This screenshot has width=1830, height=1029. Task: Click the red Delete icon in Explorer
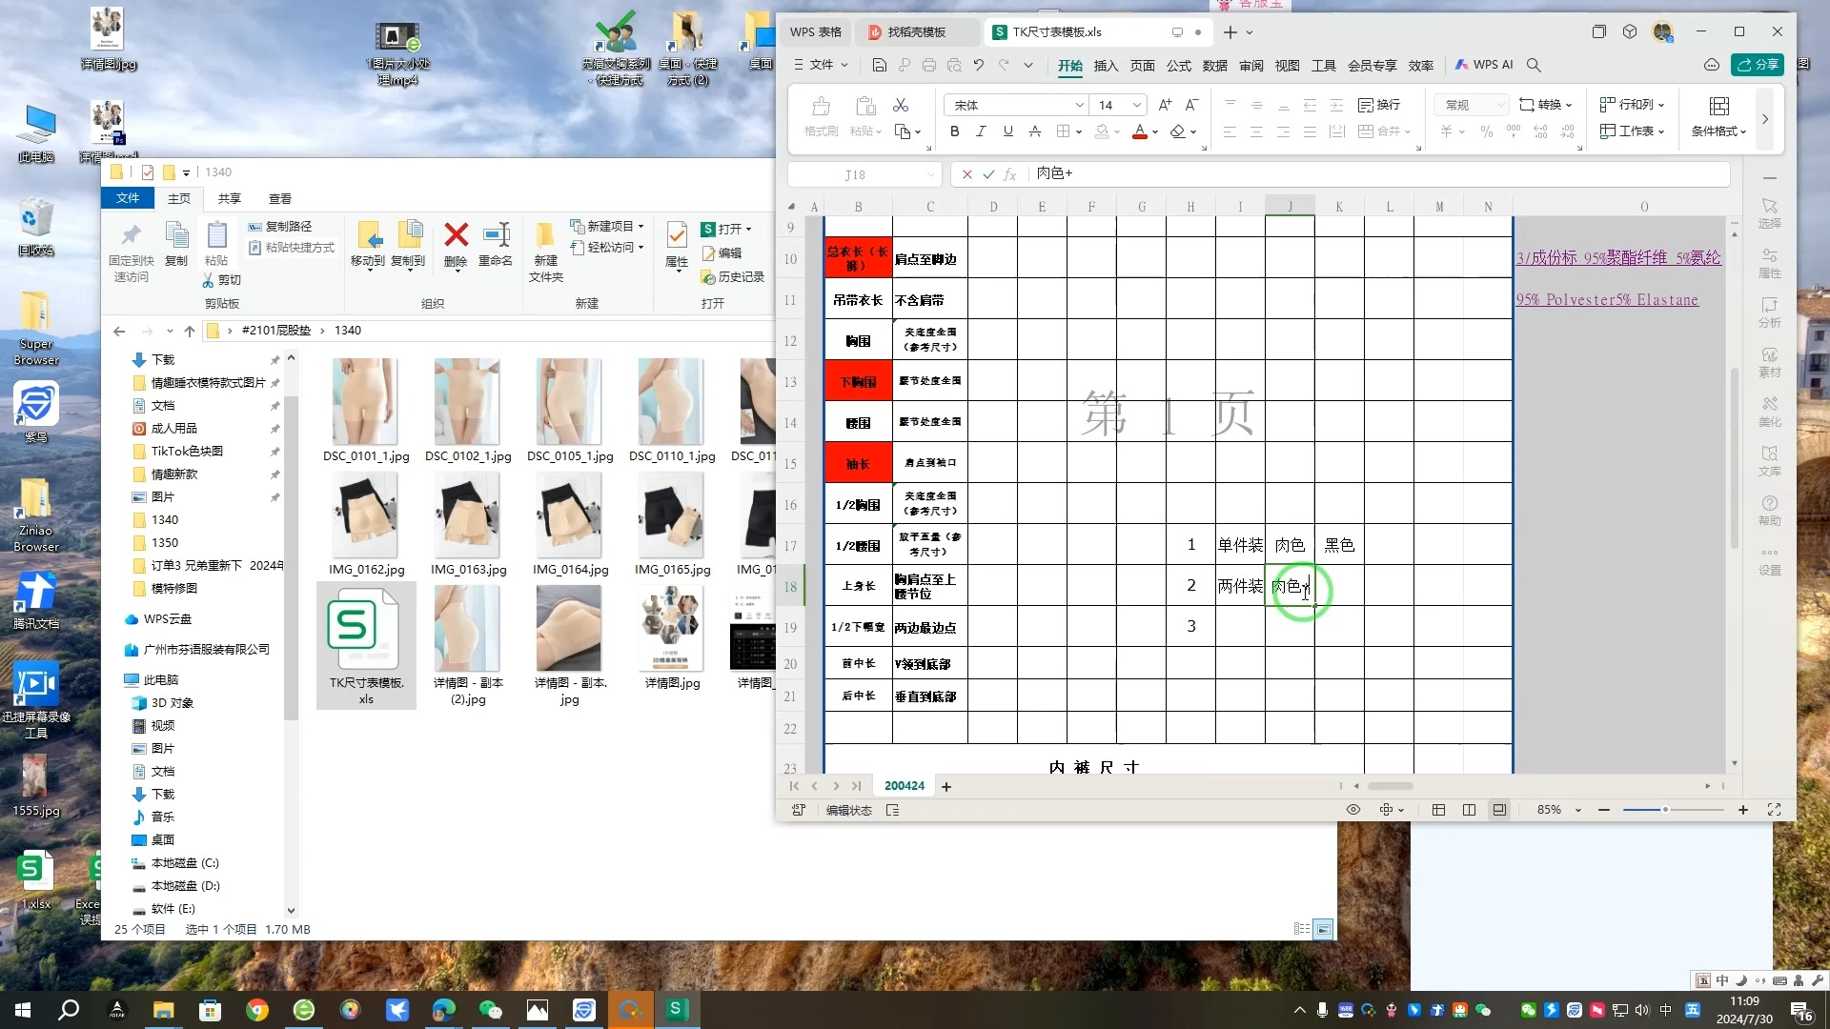[x=456, y=234]
